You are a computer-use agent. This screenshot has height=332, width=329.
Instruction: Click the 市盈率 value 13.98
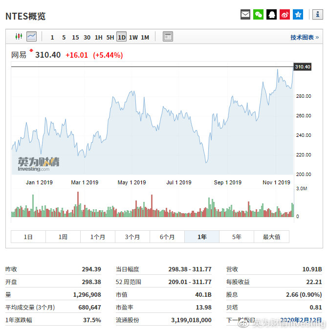(204, 308)
